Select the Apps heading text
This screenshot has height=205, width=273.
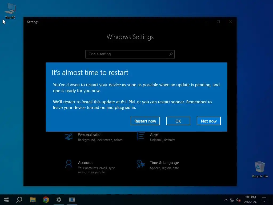pyautogui.click(x=154, y=135)
